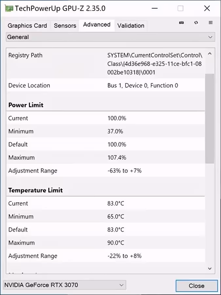221x295 pixels.
Task: Open the Validation tab
Action: pos(131,26)
